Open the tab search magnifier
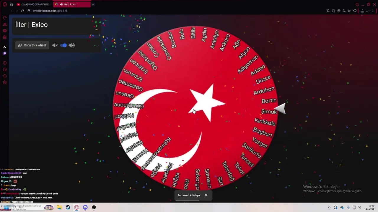Viewport: 378px width, 212px height. coord(357,4)
